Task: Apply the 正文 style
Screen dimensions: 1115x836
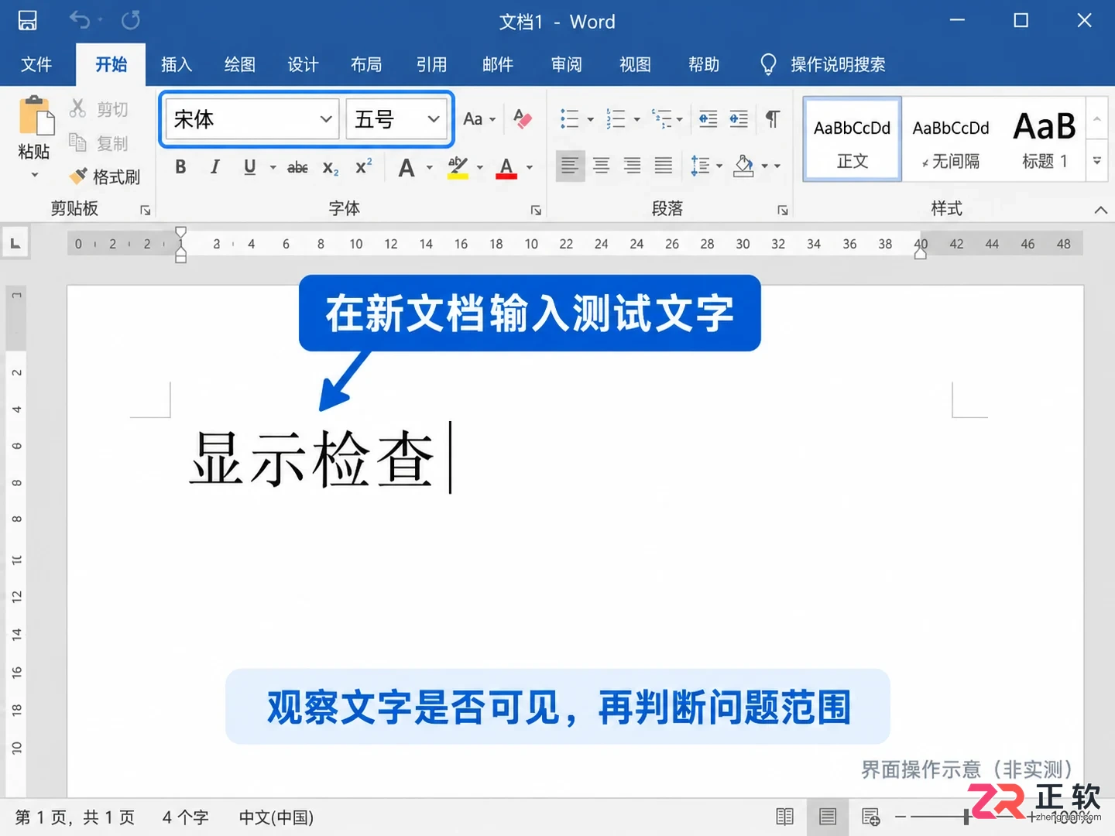Action: (x=853, y=139)
